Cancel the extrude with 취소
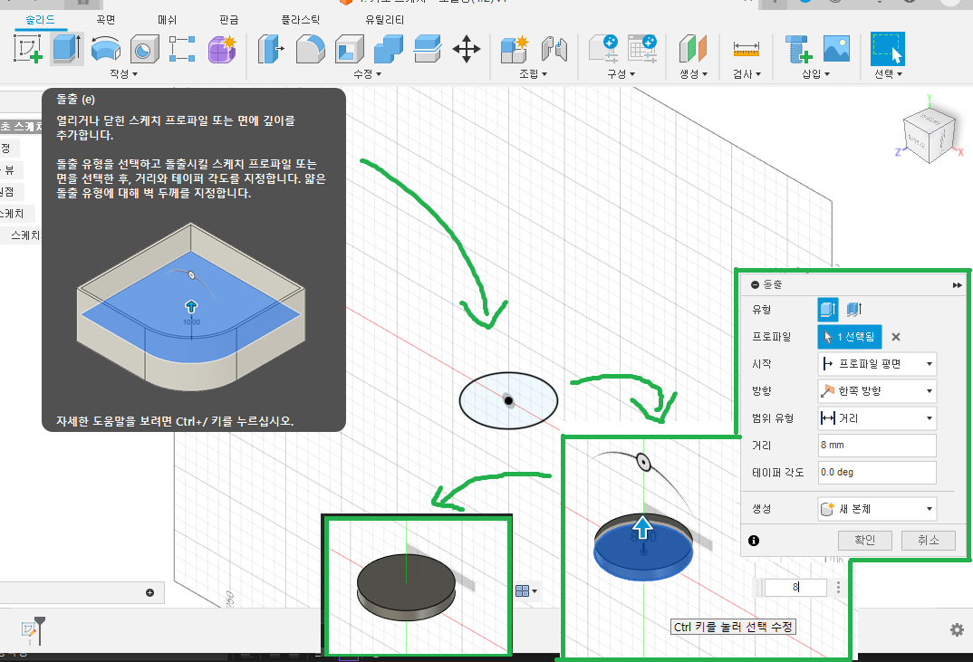 pyautogui.click(x=929, y=541)
